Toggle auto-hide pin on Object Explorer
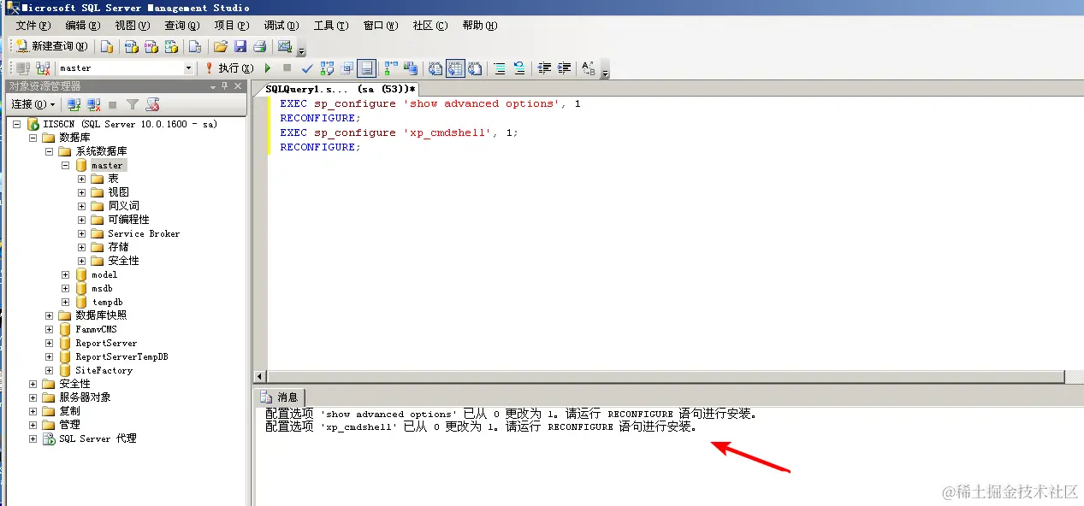Viewport: 1084px width, 506px height. click(x=226, y=86)
